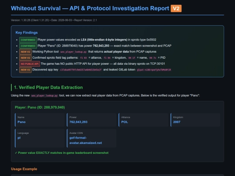Click the '04 1f' name tag code

click(132, 58)
